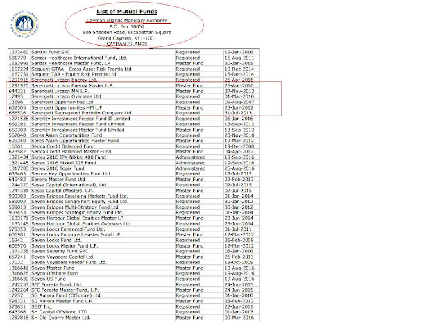Click Master Fund type for Serica Credit Balanced Master Fund
This screenshot has height=321, width=444.
189,152
